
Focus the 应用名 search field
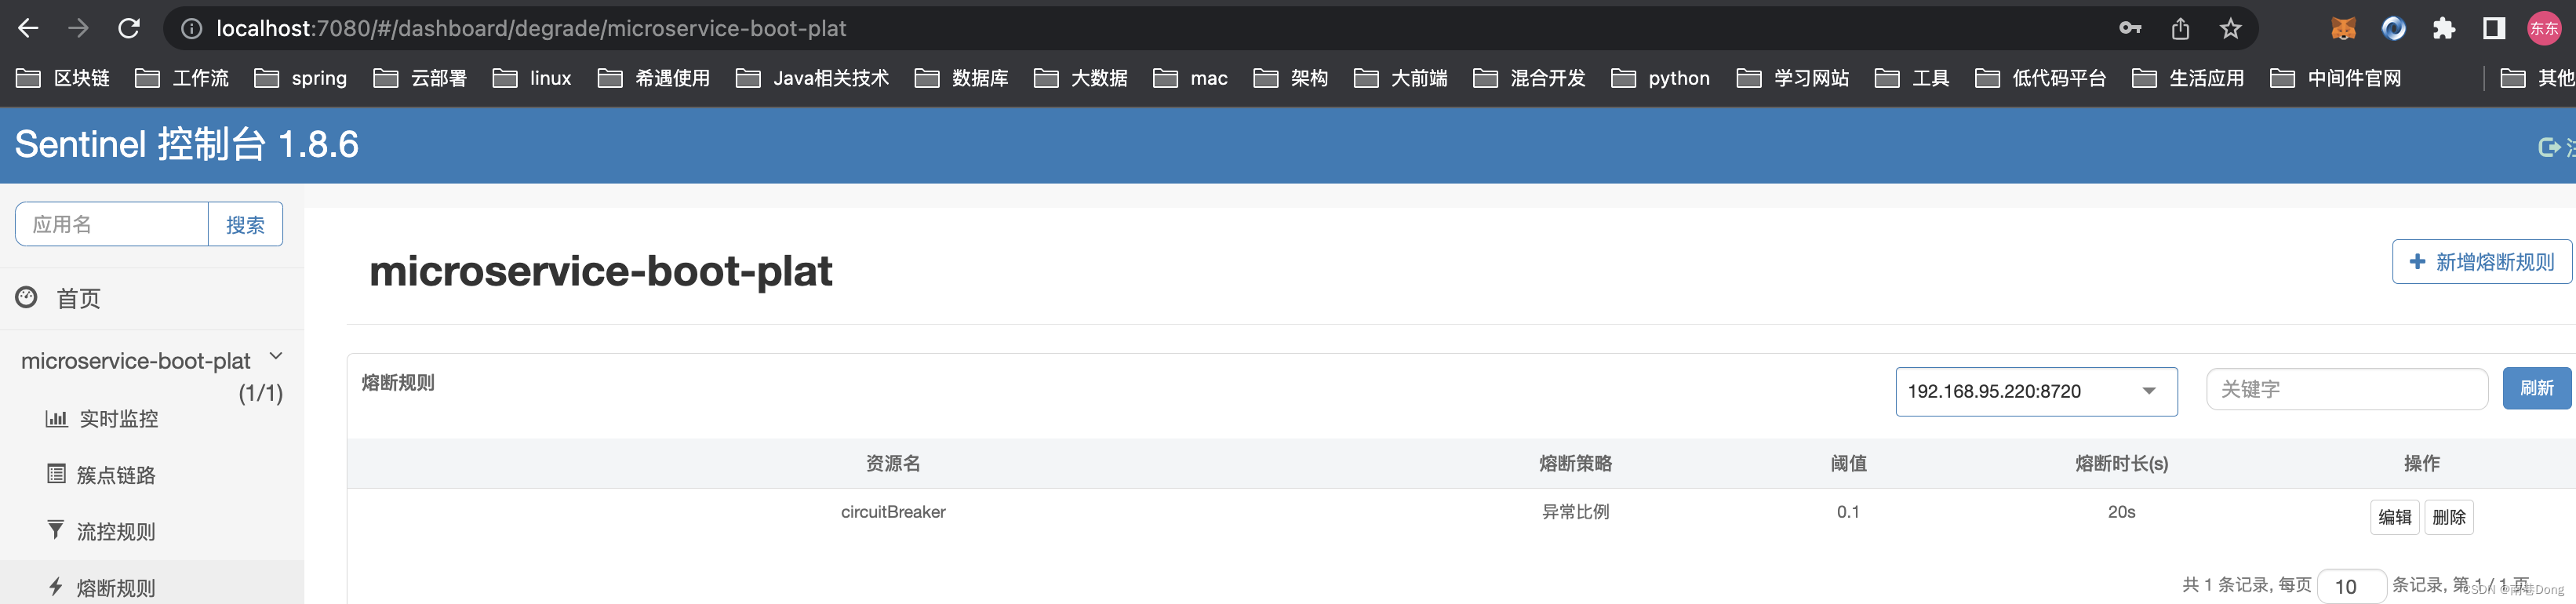[x=112, y=224]
